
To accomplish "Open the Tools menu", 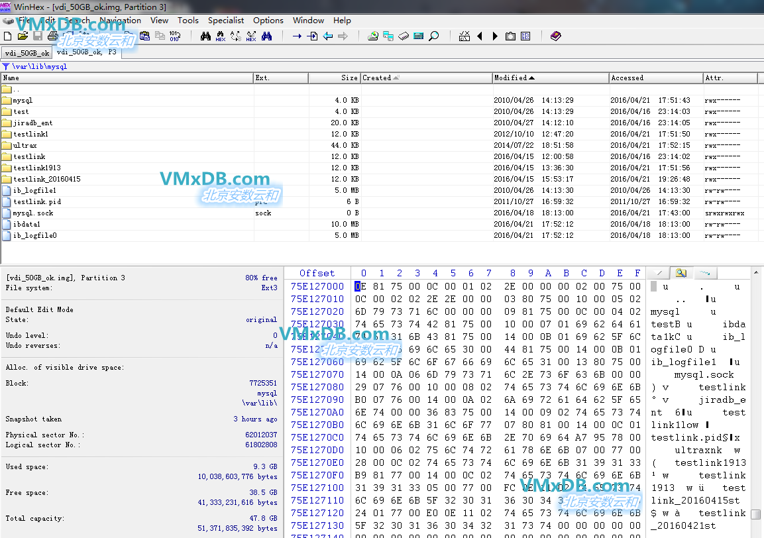I will 188,21.
